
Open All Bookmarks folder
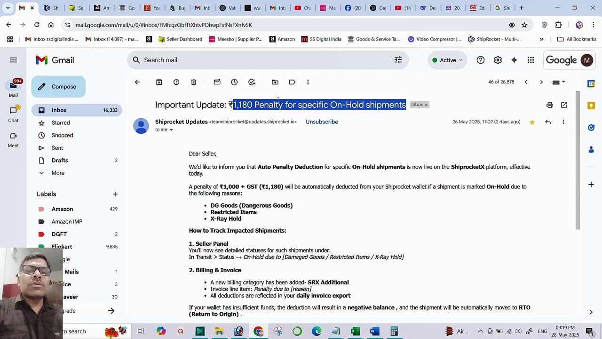tap(576, 39)
